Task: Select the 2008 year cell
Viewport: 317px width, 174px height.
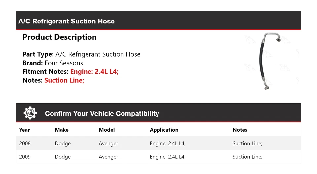Action: pos(25,144)
